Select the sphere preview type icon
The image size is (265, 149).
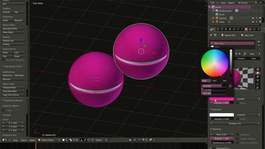(258, 73)
